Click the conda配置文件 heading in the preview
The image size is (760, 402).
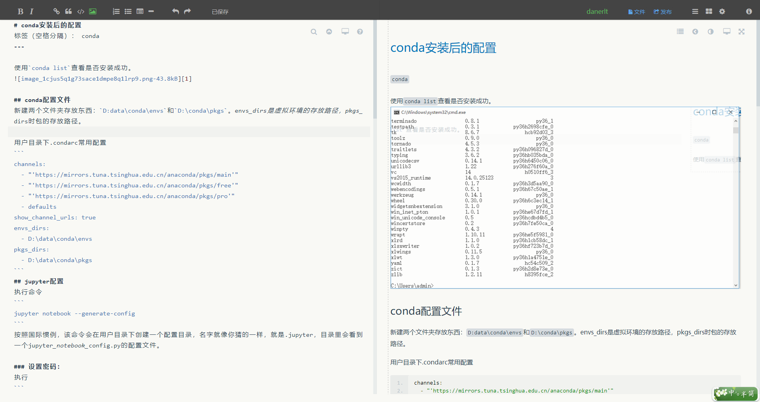point(426,311)
